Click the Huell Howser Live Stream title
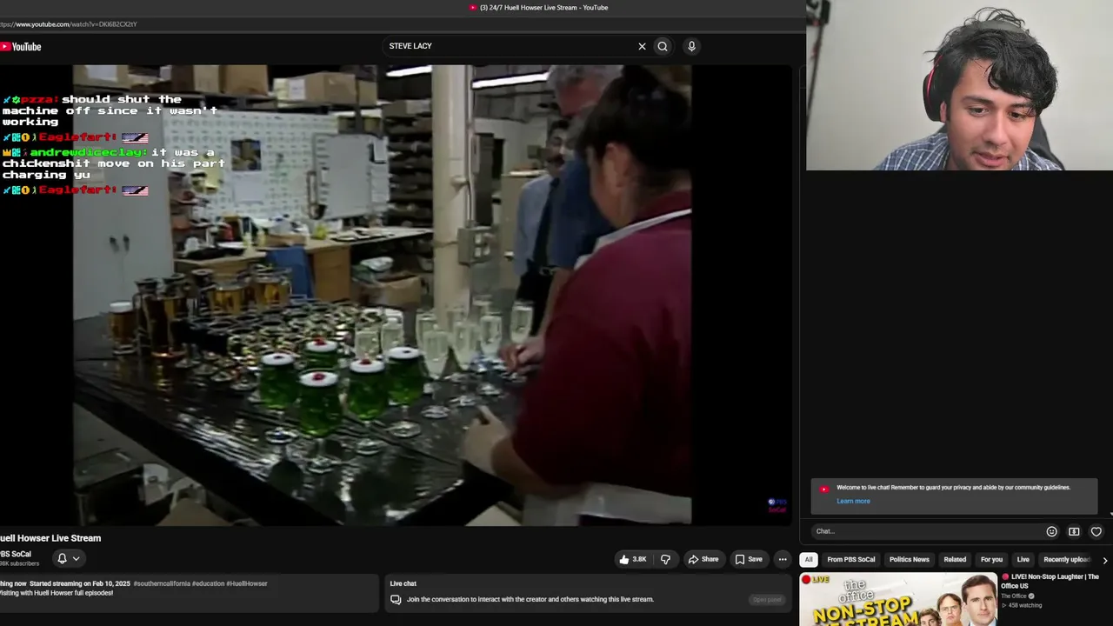The width and height of the screenshot is (1113, 626). click(50, 538)
